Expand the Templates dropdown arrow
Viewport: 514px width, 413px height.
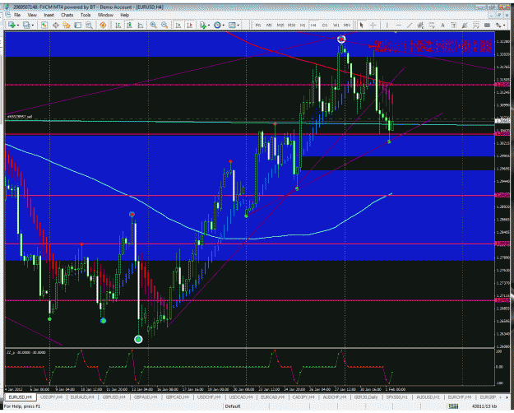coord(238,26)
